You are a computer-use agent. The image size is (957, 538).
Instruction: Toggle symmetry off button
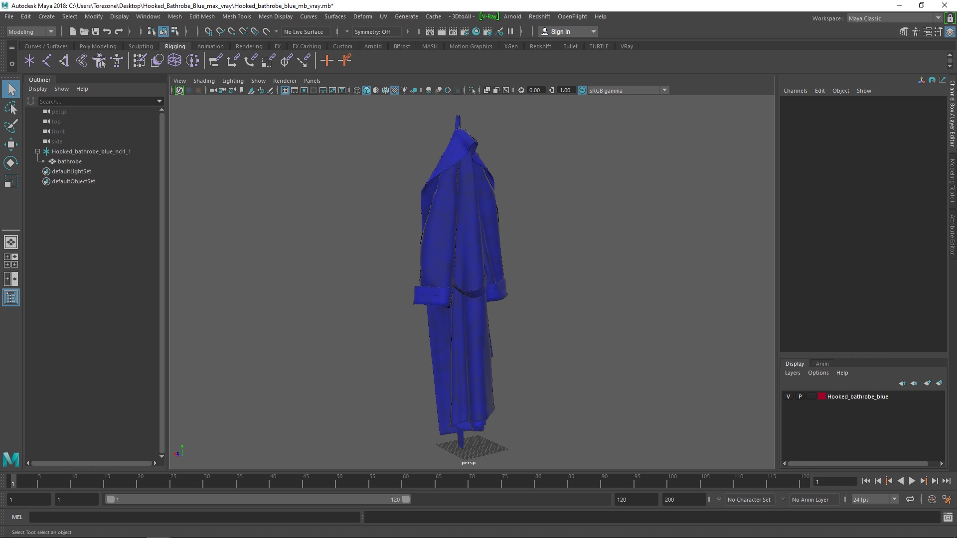pos(373,31)
